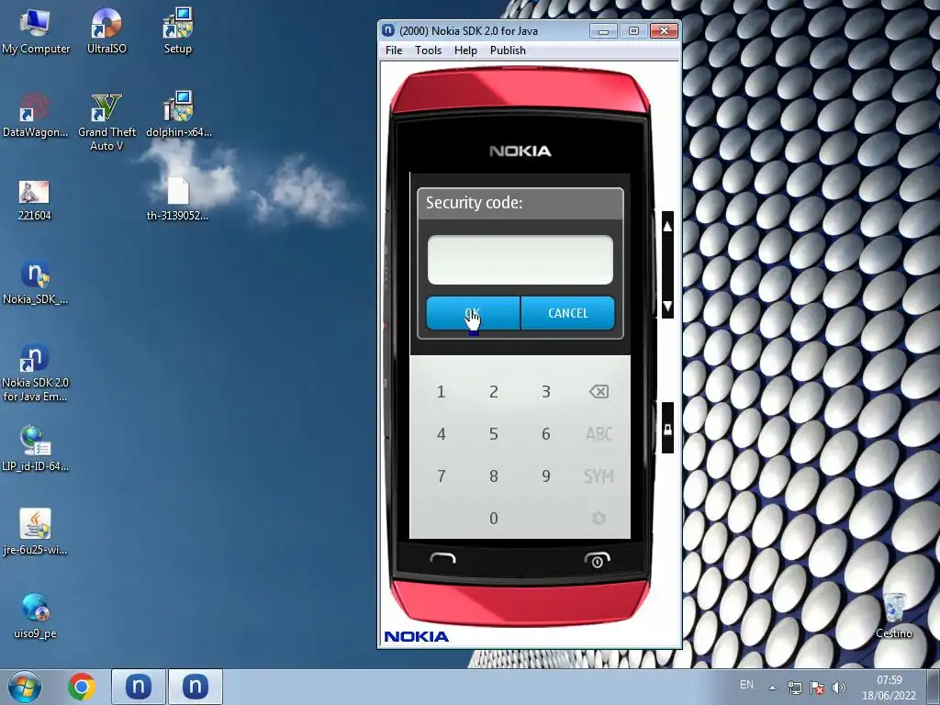Minimize the Nokia SDK window
The width and height of the screenshot is (940, 705).
(x=604, y=31)
